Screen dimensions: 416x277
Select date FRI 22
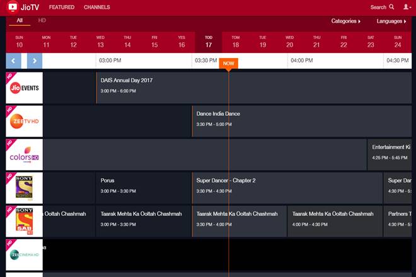(x=344, y=42)
